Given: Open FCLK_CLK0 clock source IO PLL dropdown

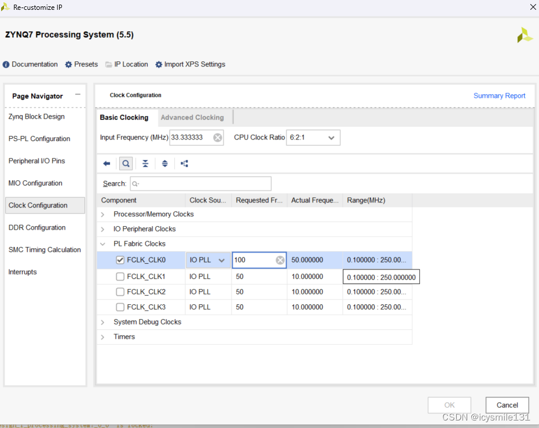Looking at the screenshot, I should coord(208,260).
